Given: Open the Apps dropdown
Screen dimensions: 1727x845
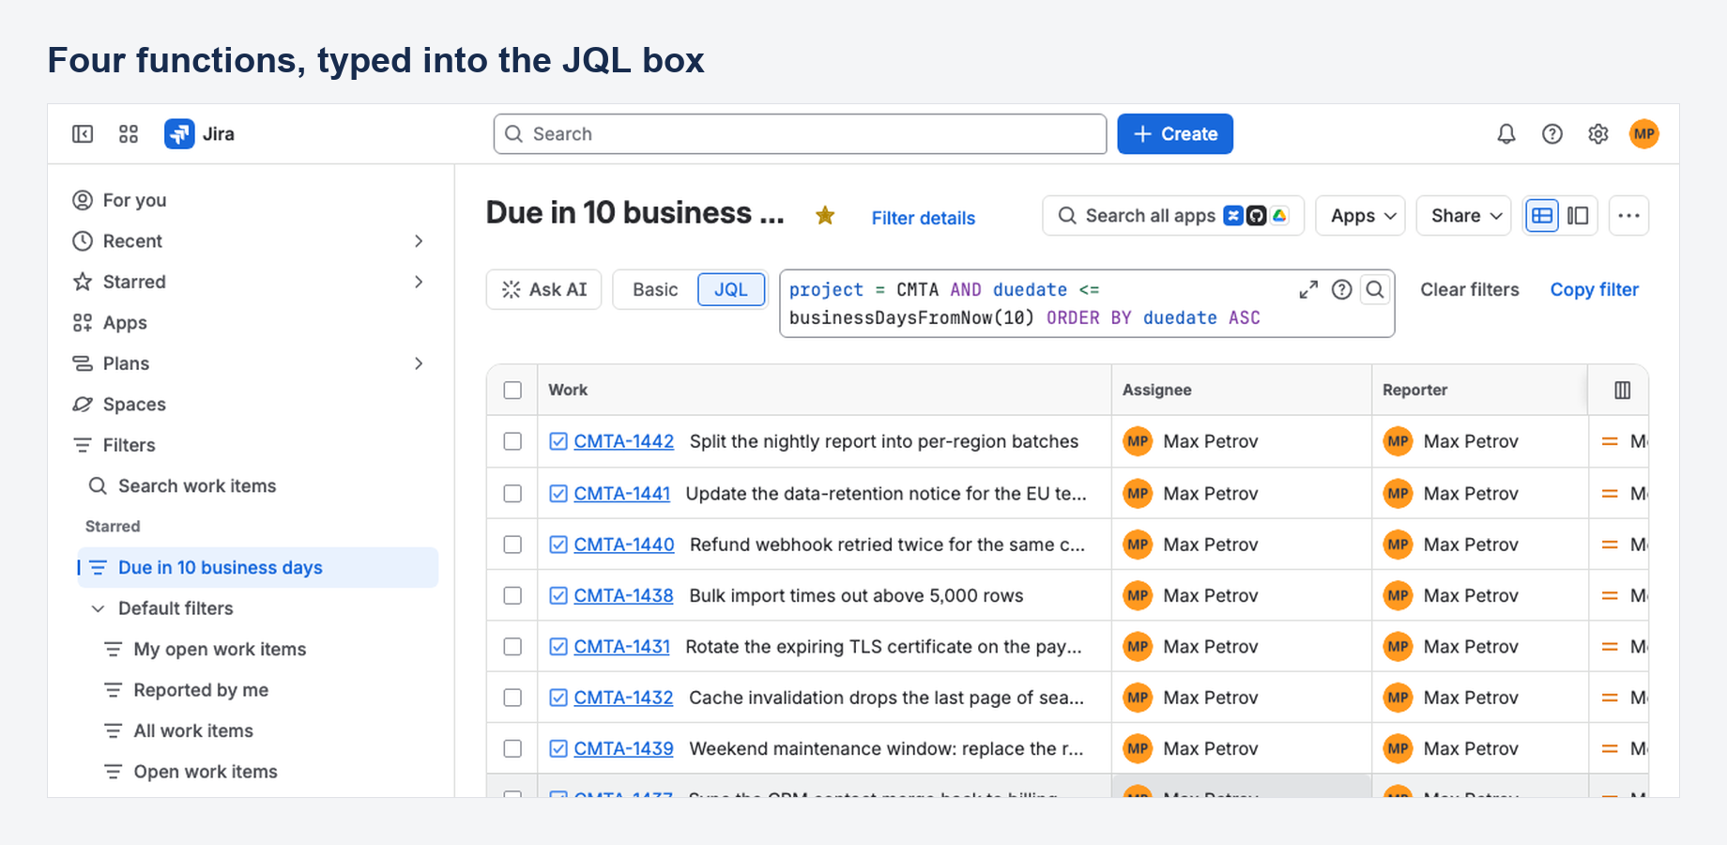Looking at the screenshot, I should [x=1361, y=216].
